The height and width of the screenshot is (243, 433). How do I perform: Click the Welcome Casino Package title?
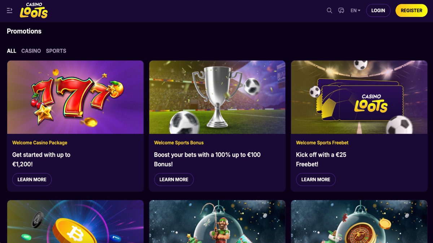pyautogui.click(x=40, y=143)
